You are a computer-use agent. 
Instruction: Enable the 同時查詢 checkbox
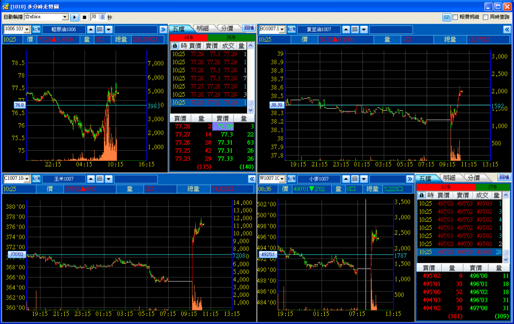tap(486, 17)
